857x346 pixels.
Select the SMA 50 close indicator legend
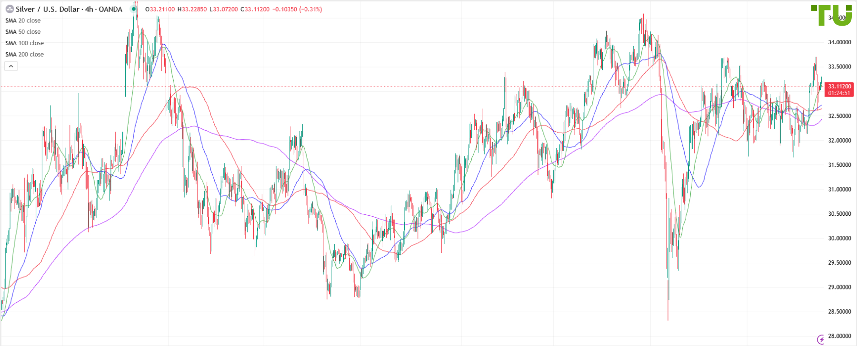(23, 32)
